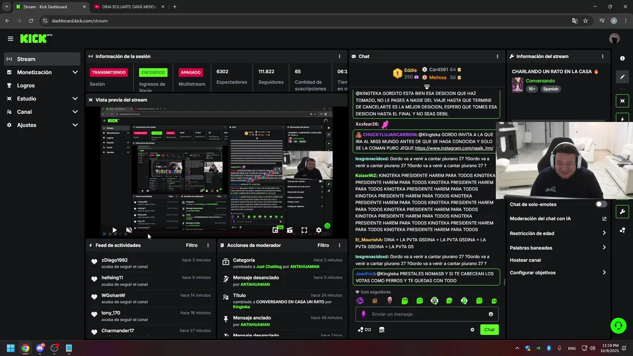Click the Enviar un mensaje input field
This screenshot has width=633, height=356.
427,314
